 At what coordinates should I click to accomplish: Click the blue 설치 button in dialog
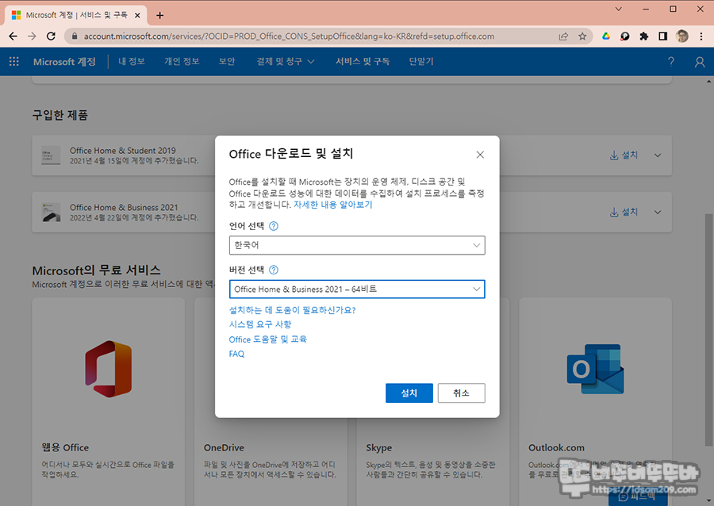[x=409, y=393]
